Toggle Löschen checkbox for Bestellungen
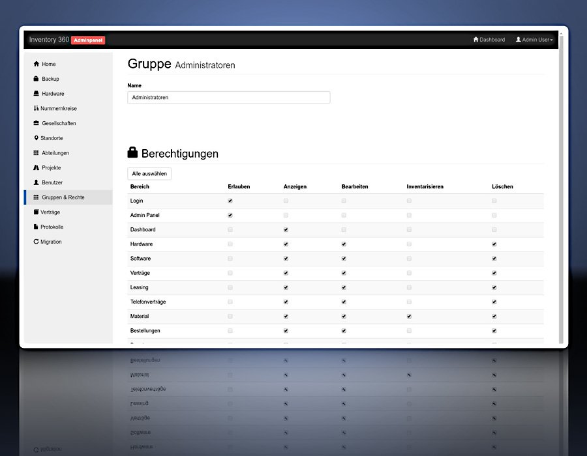 pos(494,331)
